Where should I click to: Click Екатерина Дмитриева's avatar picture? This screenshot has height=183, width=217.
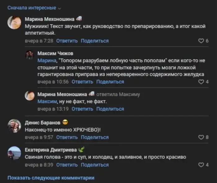click(14, 153)
